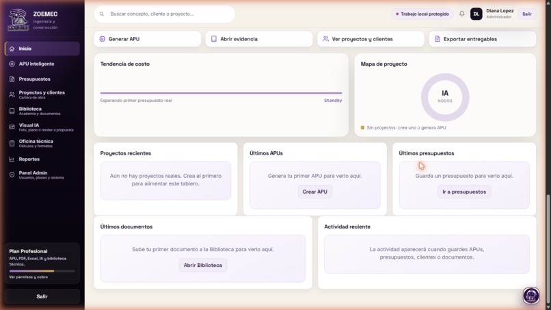Click the Plan Profesional heading
The width and height of the screenshot is (551, 310).
tap(28, 251)
